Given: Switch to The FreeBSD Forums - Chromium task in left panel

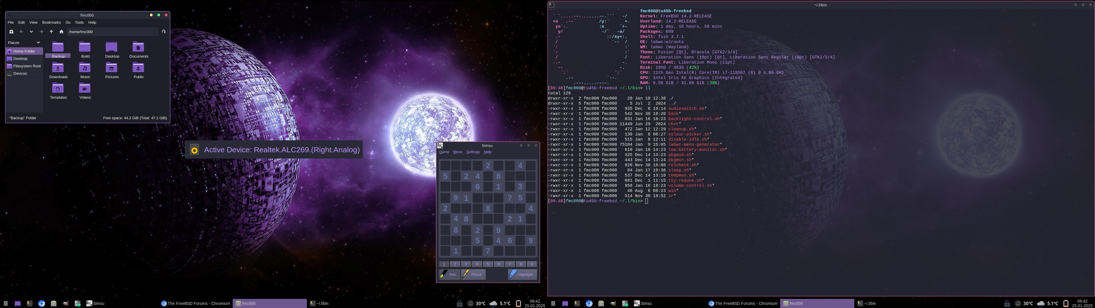Looking at the screenshot, I should tap(196, 303).
